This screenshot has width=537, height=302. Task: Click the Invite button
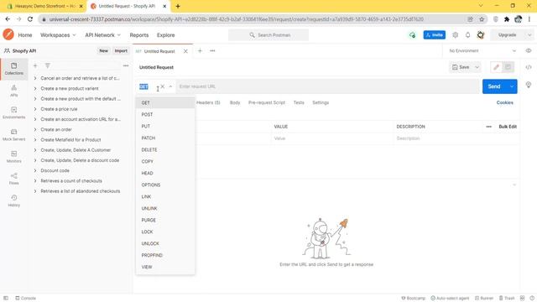click(x=435, y=35)
